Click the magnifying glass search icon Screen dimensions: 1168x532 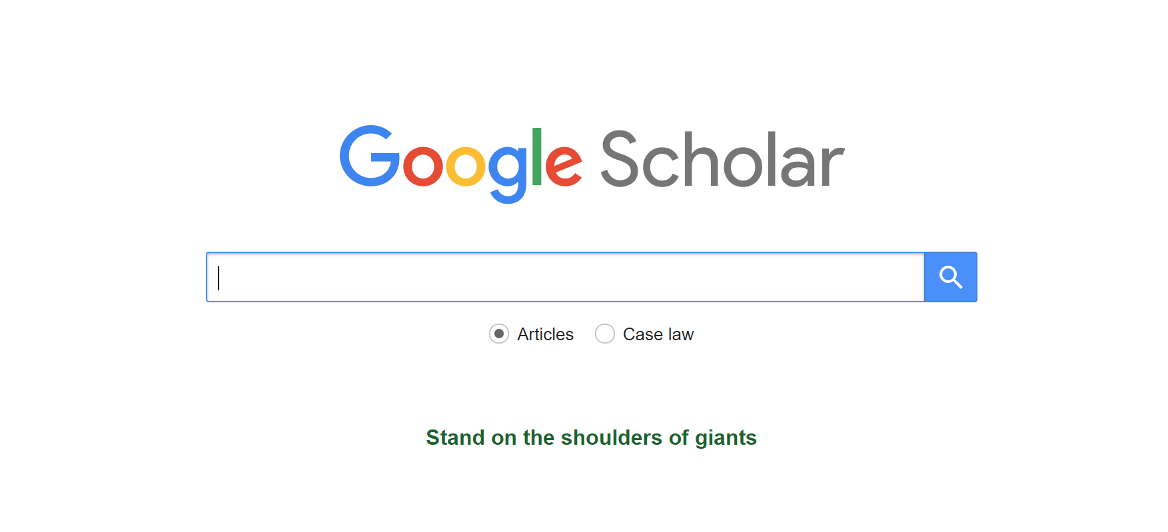[x=951, y=277]
